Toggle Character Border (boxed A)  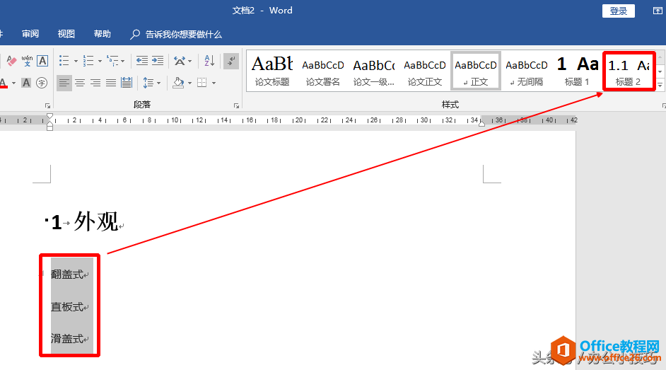[x=42, y=61]
